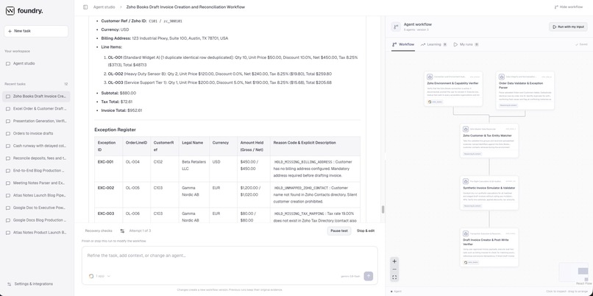The height and width of the screenshot is (296, 593).
Task: Open the Cash runway with delayed task
Action: pyautogui.click(x=36, y=146)
